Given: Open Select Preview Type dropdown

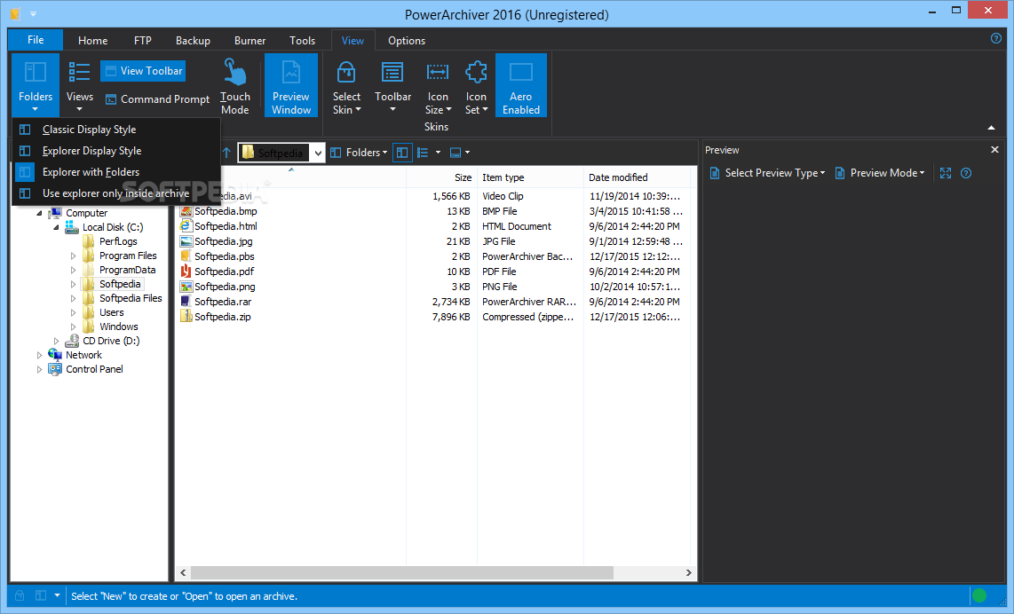Looking at the screenshot, I should (x=768, y=173).
